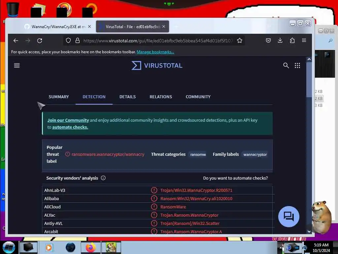Click Trojan.Ransom.WannaCryptor result for ALYac

point(189,215)
